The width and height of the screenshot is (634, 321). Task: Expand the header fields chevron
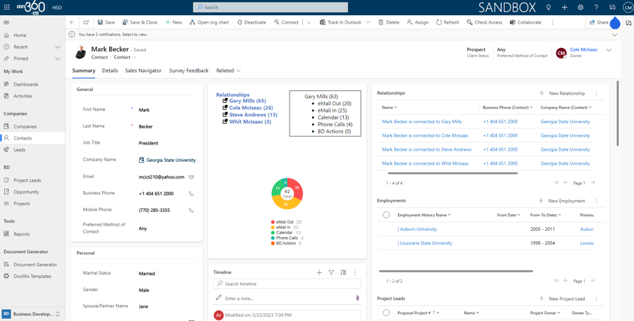tap(608, 50)
